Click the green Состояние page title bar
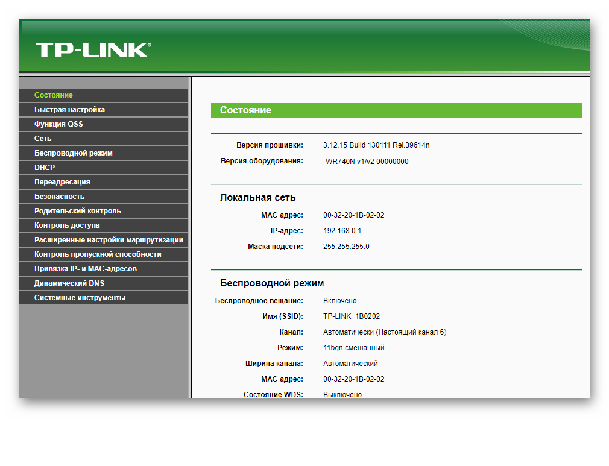This screenshot has height=466, width=609. point(396,110)
